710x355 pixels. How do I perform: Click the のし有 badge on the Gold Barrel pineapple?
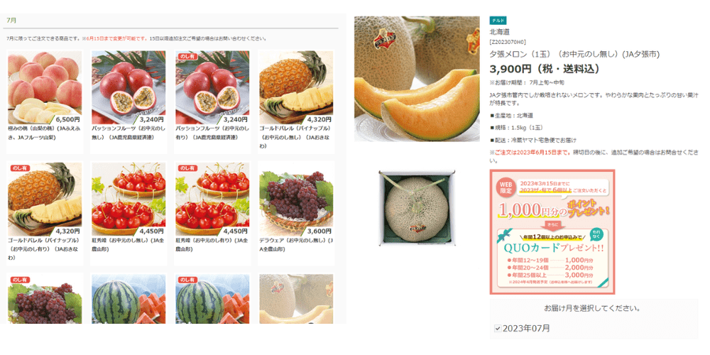(x=19, y=168)
